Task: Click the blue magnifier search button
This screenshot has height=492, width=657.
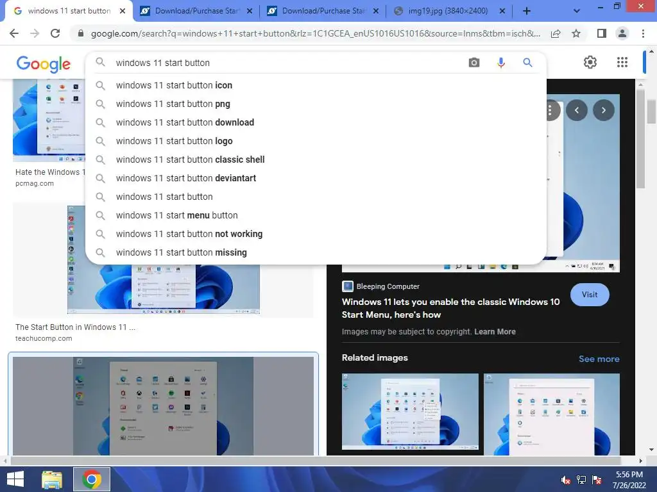Action: tap(527, 63)
